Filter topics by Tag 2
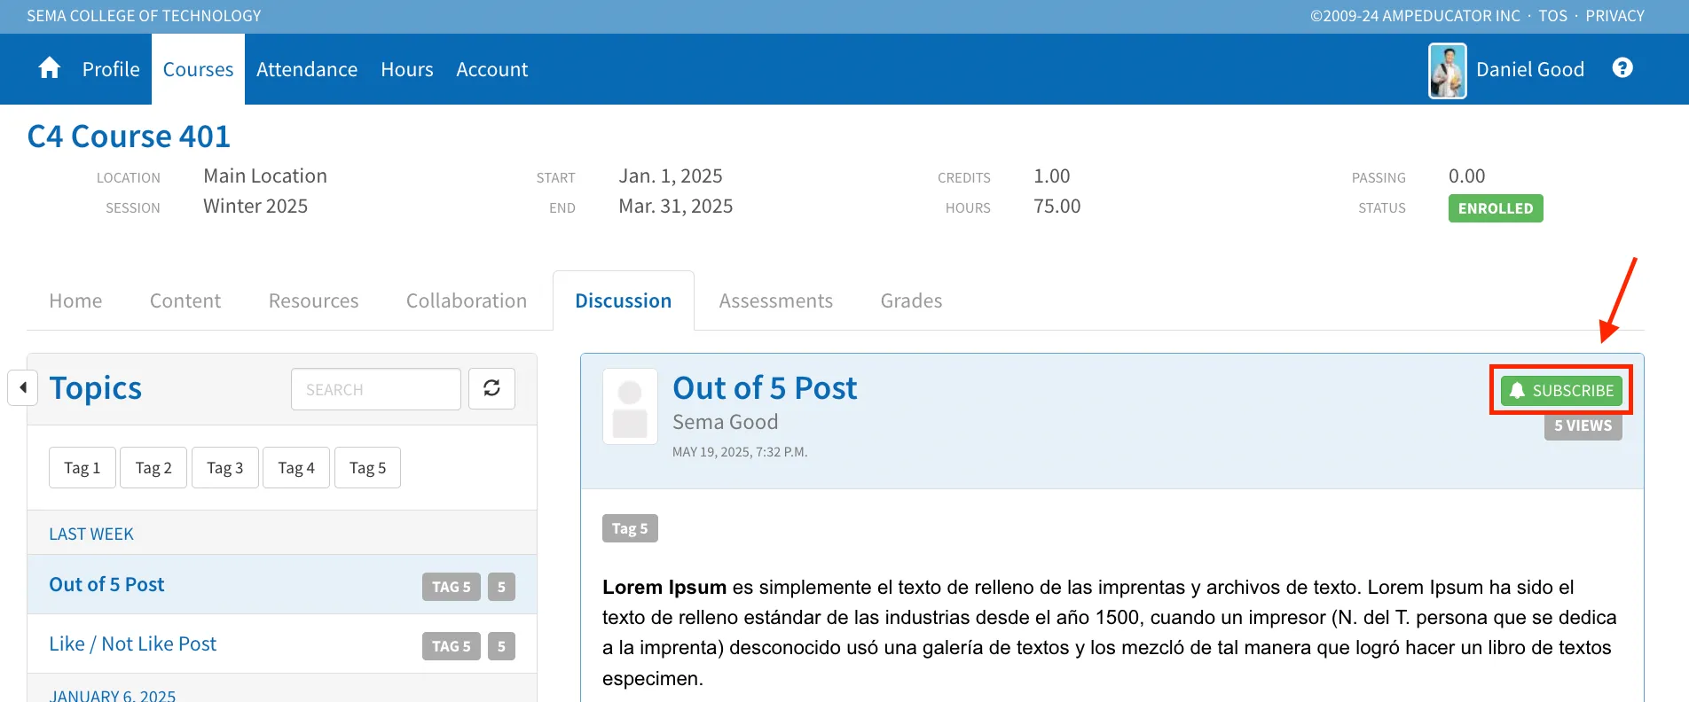Screen dimensions: 1689x702 click(153, 467)
